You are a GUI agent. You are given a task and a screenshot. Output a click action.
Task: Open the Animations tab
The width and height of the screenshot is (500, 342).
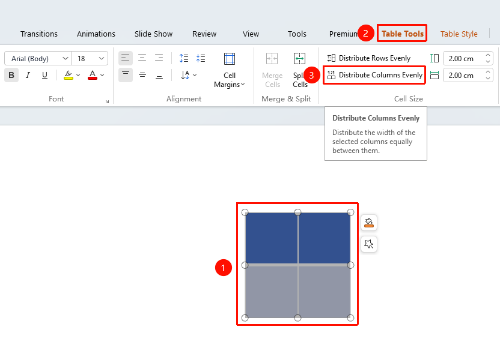coord(96,34)
